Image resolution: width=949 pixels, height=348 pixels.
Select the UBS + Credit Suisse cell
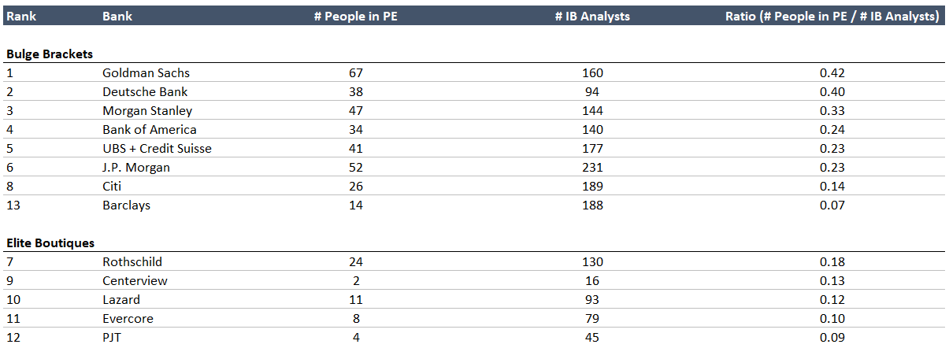click(x=157, y=148)
